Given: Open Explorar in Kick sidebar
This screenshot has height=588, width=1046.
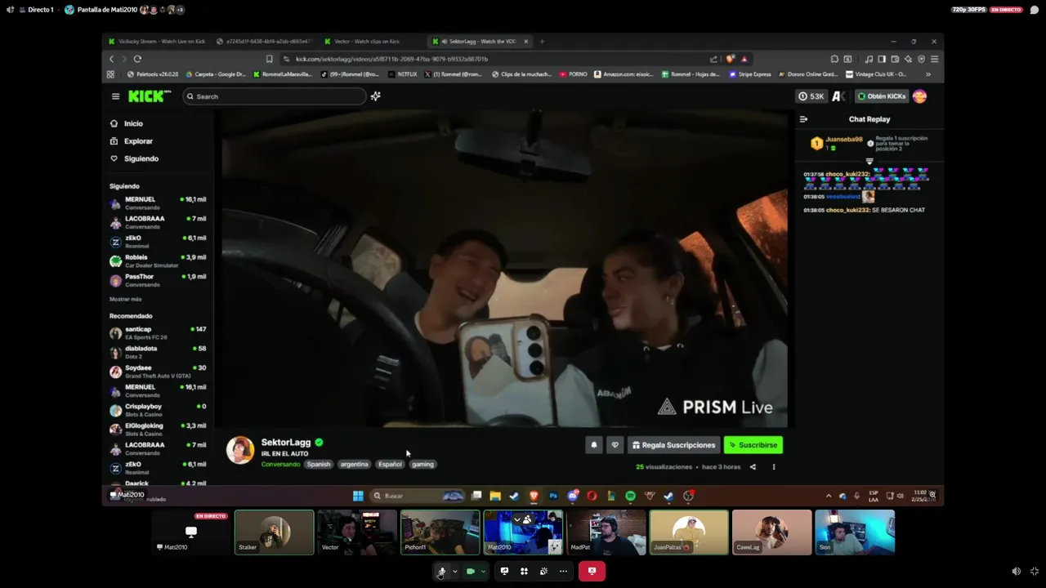Looking at the screenshot, I should (138, 141).
